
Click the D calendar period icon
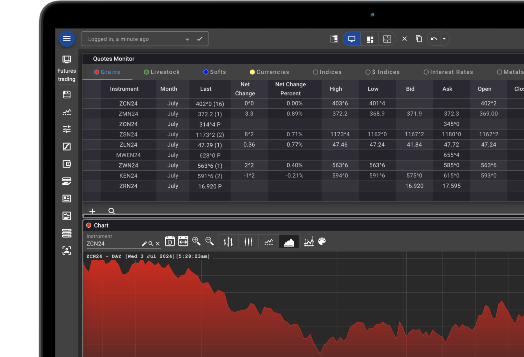[170, 241]
